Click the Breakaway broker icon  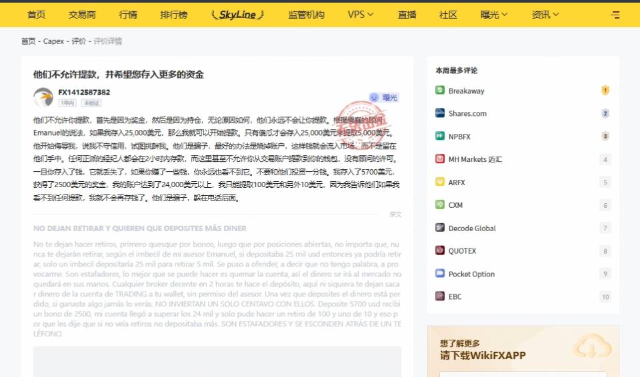coord(439,90)
